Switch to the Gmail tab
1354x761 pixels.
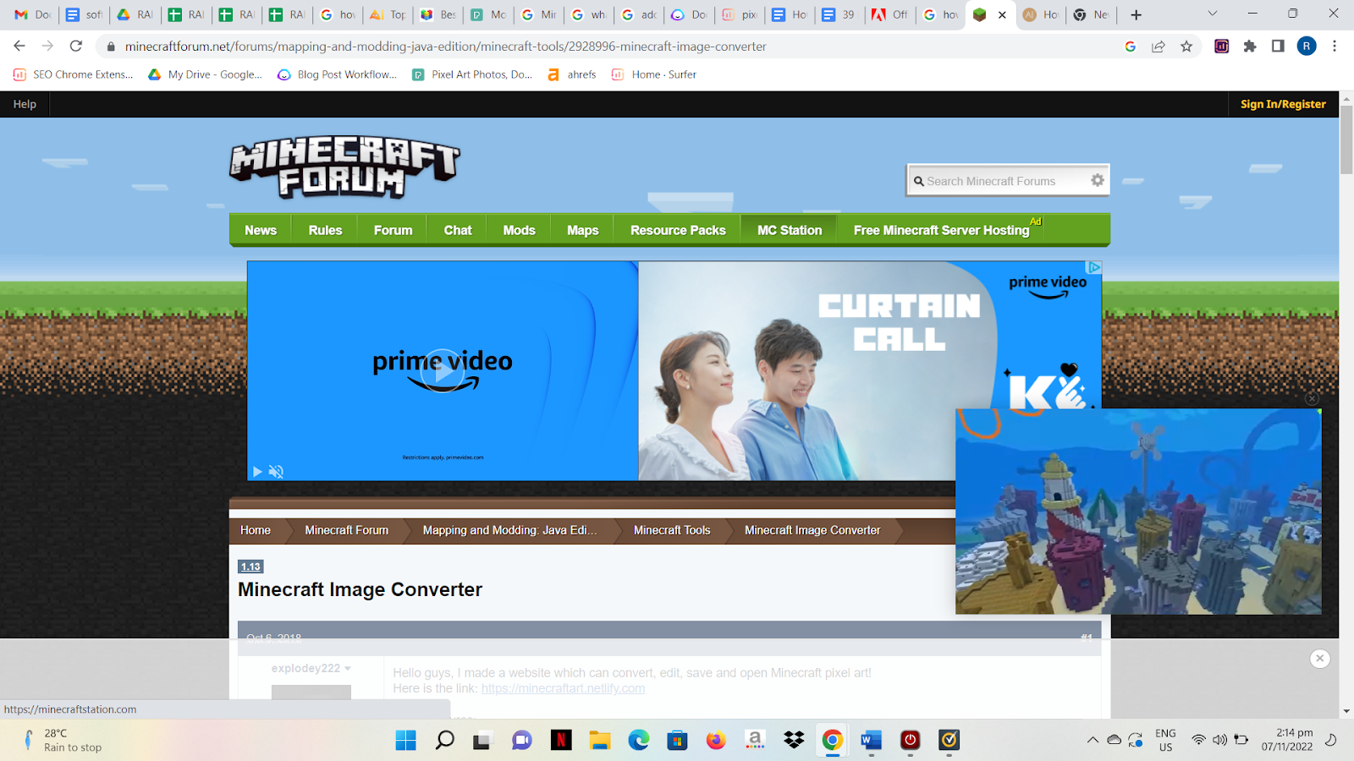(x=32, y=14)
